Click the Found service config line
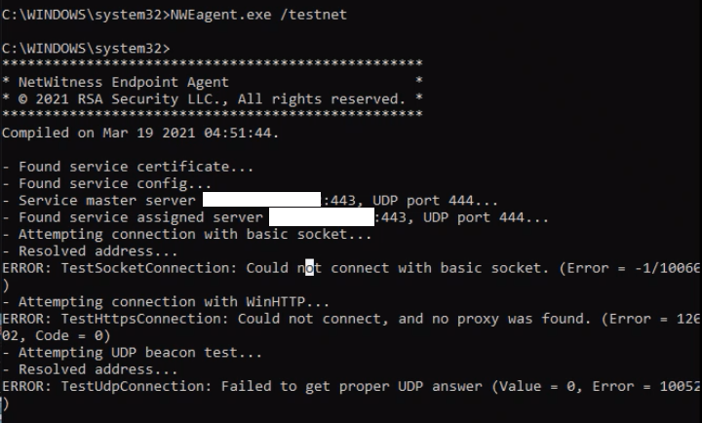Screen dimensions: 702x423 click(106, 183)
